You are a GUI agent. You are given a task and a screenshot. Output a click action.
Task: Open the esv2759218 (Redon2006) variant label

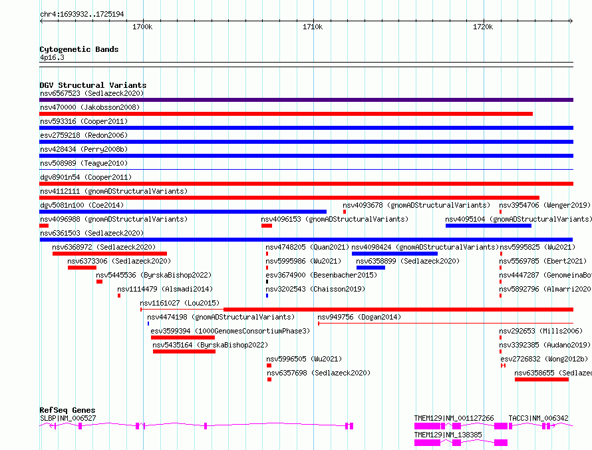click(84, 135)
